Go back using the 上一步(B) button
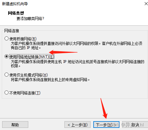 coord(77,125)
